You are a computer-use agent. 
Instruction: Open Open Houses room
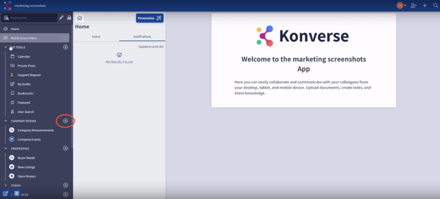(x=26, y=177)
